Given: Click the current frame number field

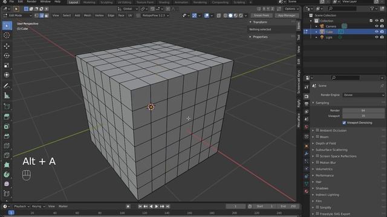Looking at the screenshot, I should tap(235, 206).
